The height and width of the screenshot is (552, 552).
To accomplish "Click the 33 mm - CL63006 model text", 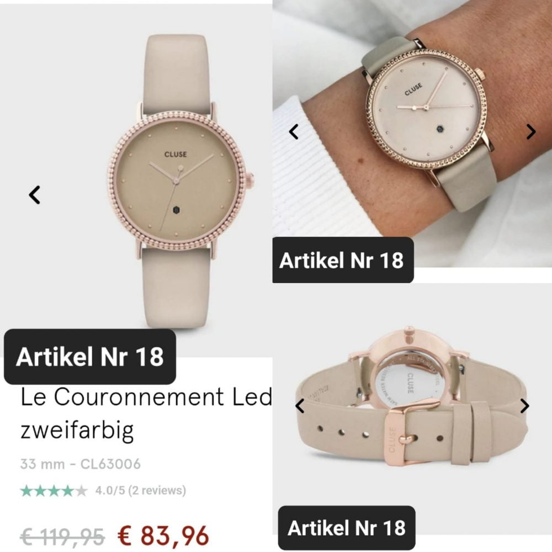I will click(x=80, y=464).
